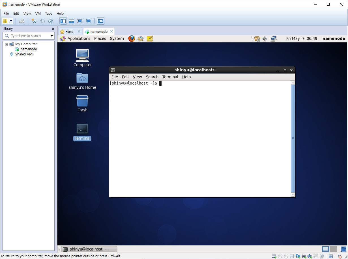Open the terminal window's Help menu
Image resolution: width=348 pixels, height=259 pixels.
[x=186, y=77]
